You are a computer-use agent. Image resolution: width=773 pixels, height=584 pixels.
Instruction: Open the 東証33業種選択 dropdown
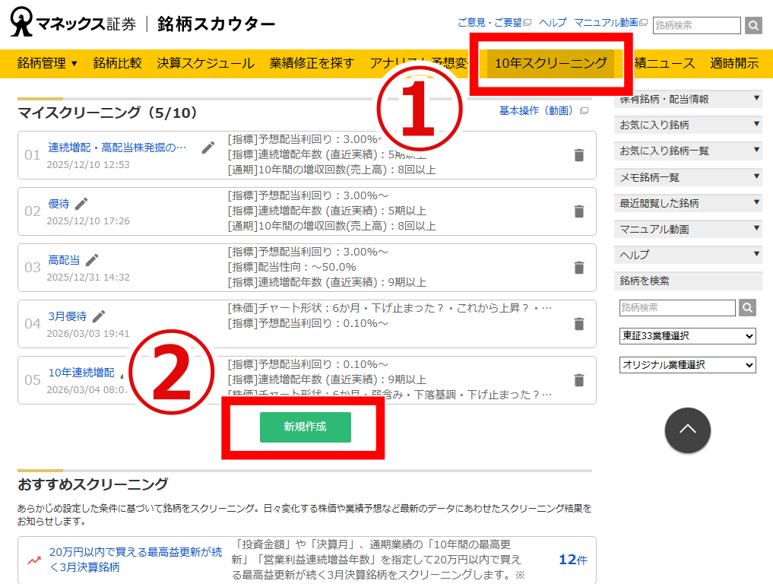[x=688, y=336]
